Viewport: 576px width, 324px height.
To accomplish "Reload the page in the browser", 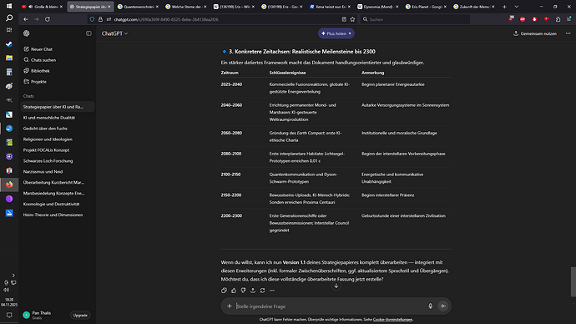I will click(48, 19).
